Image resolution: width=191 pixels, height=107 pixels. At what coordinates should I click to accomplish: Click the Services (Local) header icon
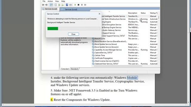tap(62, 10)
